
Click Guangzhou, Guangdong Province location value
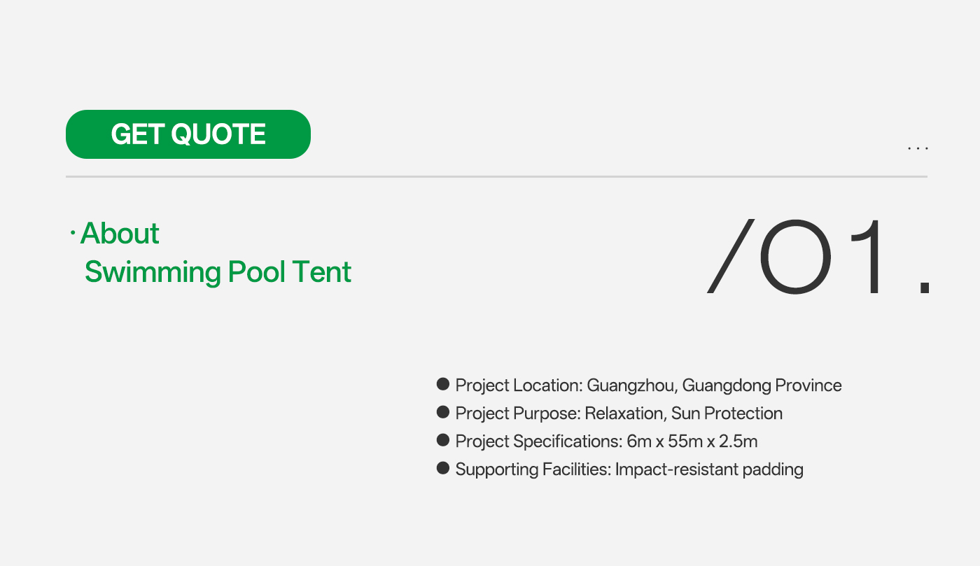(x=714, y=385)
